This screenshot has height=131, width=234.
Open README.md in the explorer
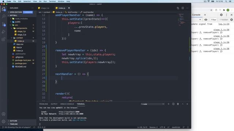(x=20, y=67)
